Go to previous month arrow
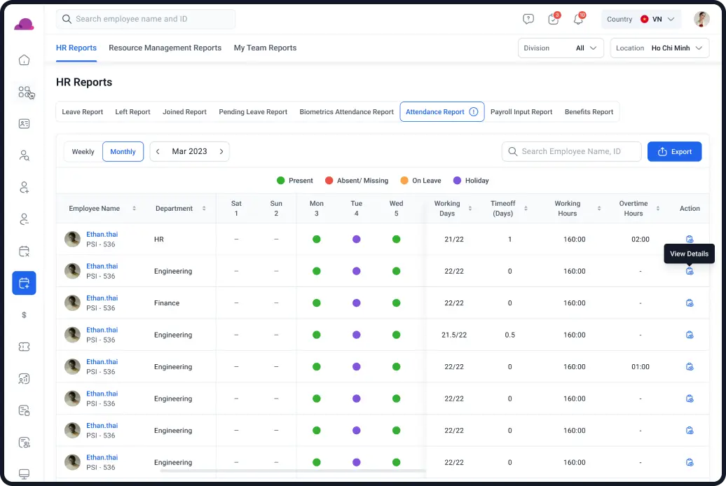Viewport: 726px width, 486px height. 158,151
